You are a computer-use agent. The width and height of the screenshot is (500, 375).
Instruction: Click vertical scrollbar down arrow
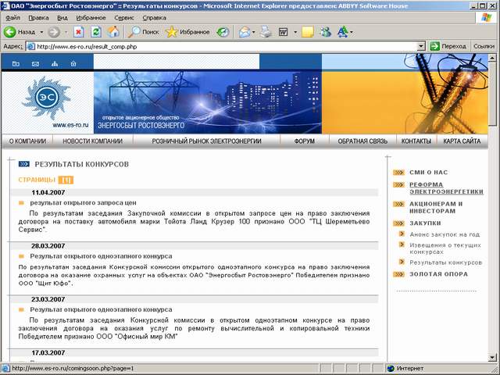pyautogui.click(x=492, y=357)
